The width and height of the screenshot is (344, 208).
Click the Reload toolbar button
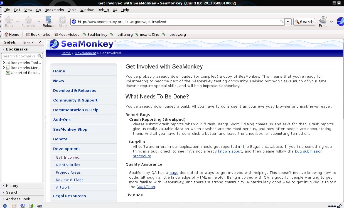(x=48, y=22)
